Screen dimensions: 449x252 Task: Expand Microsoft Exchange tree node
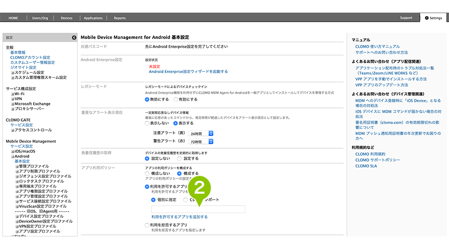(x=13, y=104)
